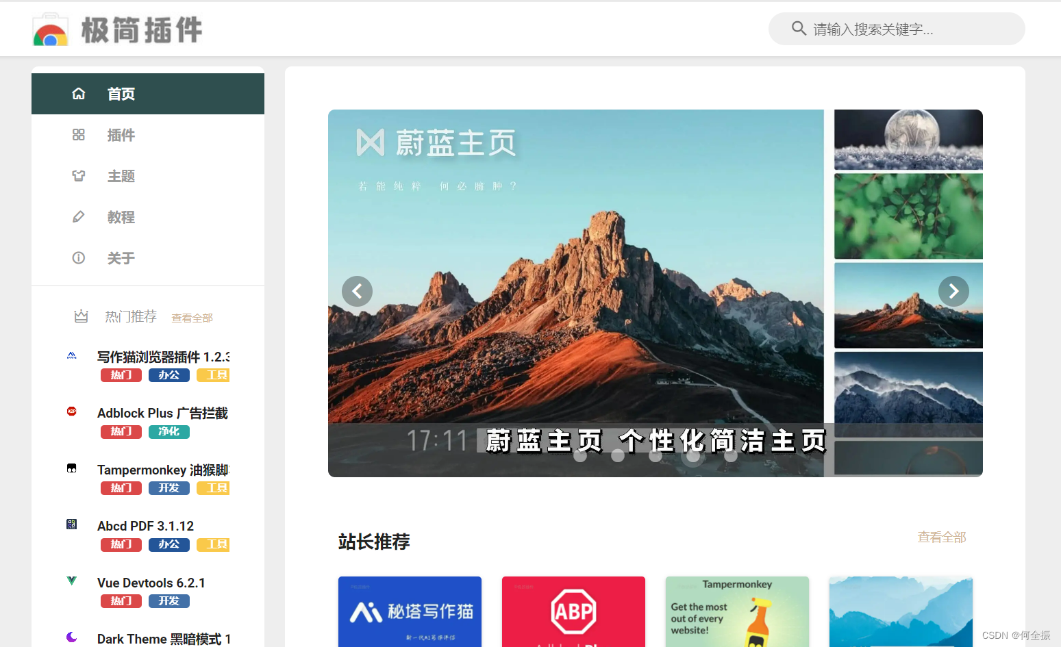Click the info circle icon beside 关于
Viewport: 1061px width, 647px height.
(x=79, y=258)
